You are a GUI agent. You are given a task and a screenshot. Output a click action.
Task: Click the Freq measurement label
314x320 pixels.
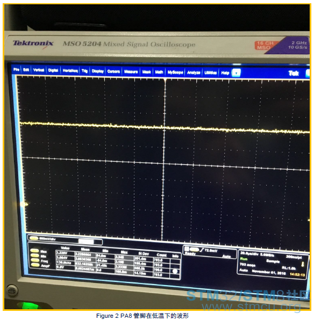pyautogui.click(x=44, y=261)
